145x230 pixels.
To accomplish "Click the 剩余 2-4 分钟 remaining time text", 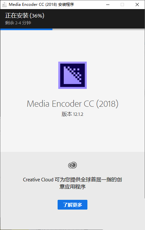I will [x=18, y=23].
